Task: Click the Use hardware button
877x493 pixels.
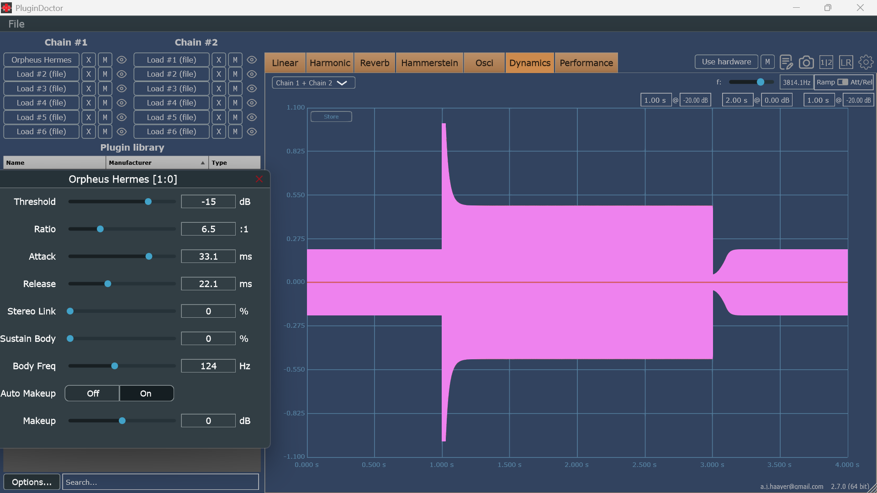Action: [x=726, y=62]
